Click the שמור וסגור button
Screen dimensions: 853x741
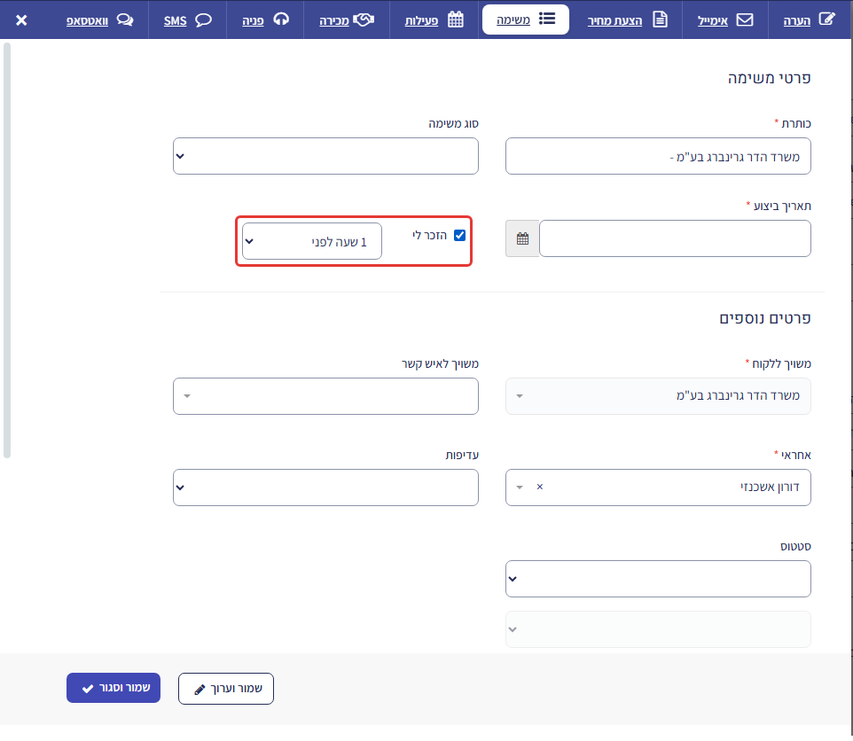pyautogui.click(x=113, y=689)
